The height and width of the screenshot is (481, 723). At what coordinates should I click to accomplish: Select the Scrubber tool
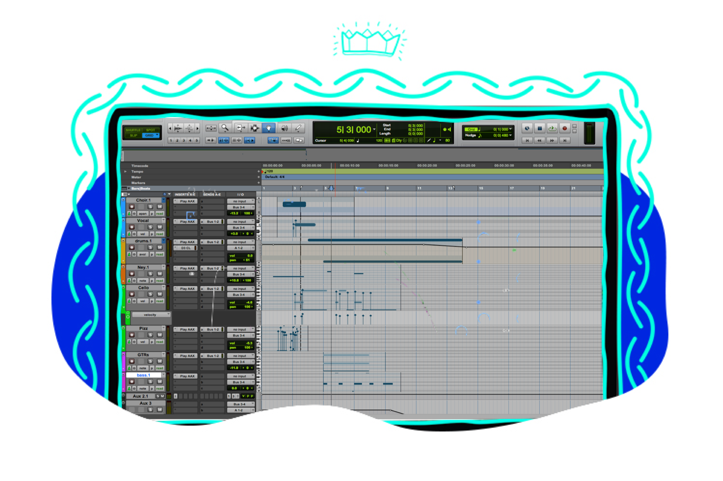click(283, 128)
